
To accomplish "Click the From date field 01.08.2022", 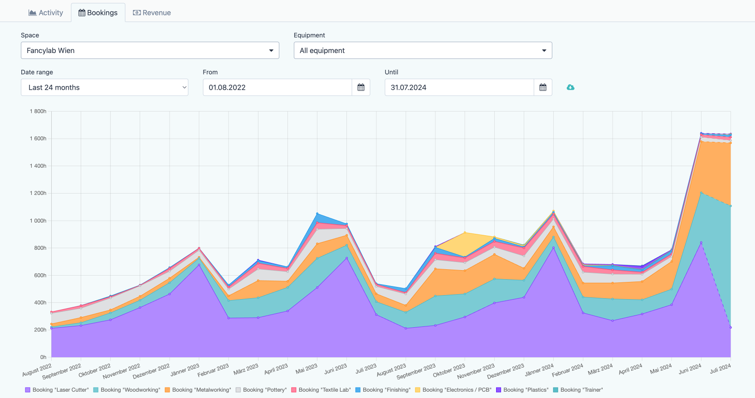I will pos(278,87).
